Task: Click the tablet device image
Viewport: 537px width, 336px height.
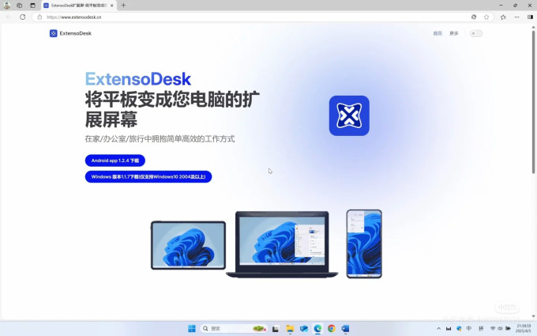Action: (x=188, y=245)
